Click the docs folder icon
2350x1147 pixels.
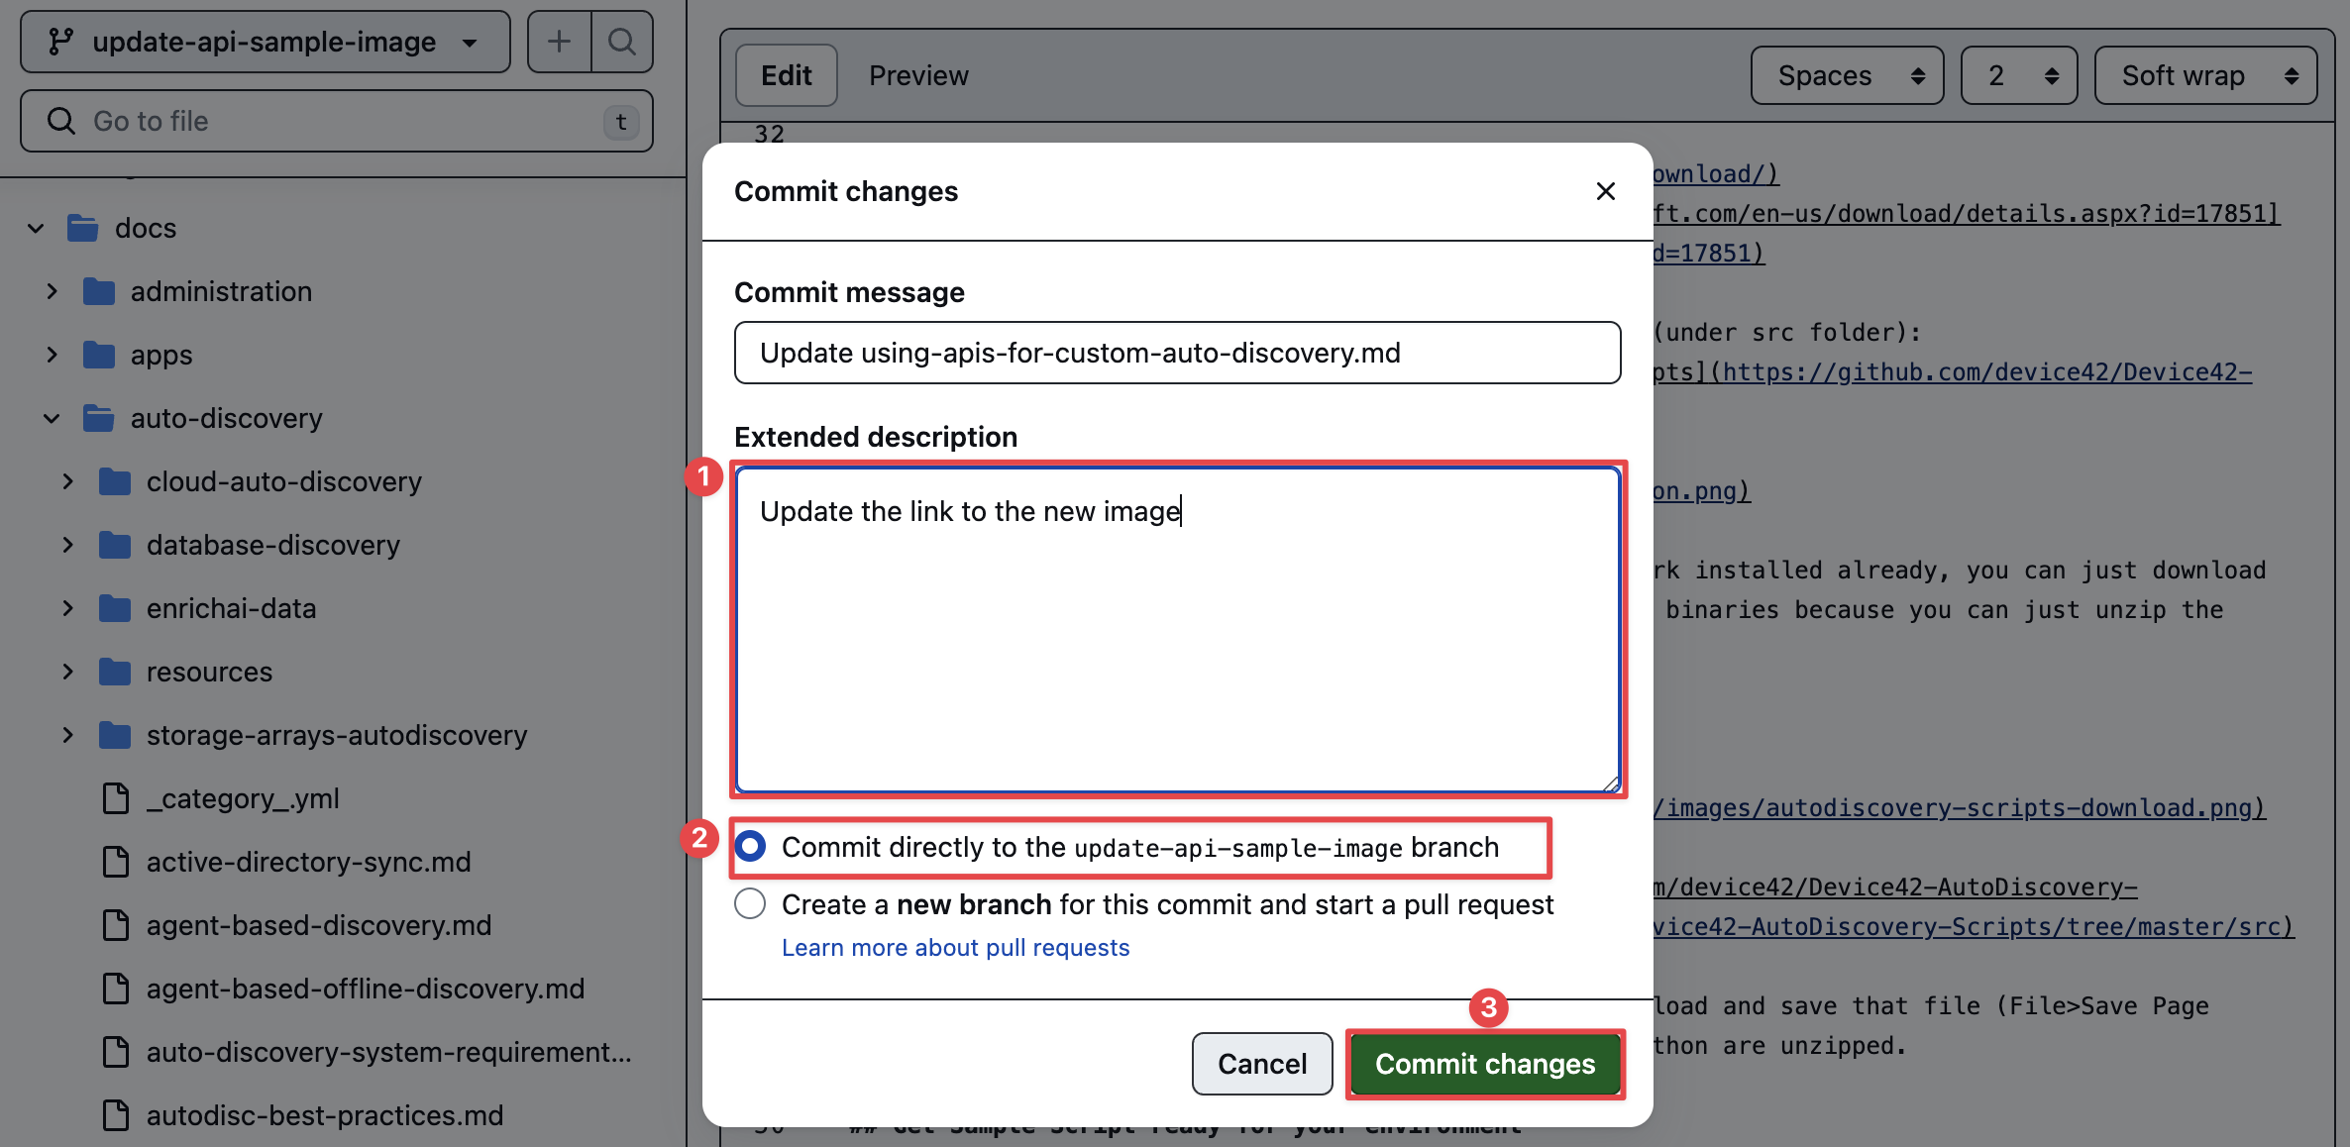(x=83, y=228)
